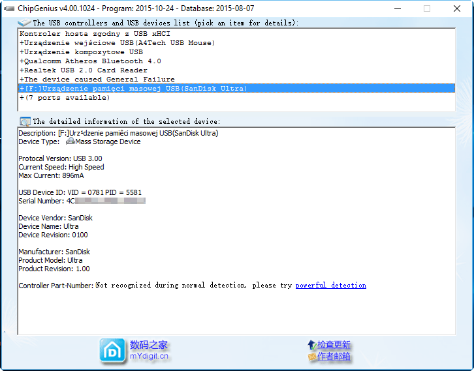Click Max Current: 896mA text
Image resolution: width=474 pixels, height=371 pixels.
[x=51, y=175]
